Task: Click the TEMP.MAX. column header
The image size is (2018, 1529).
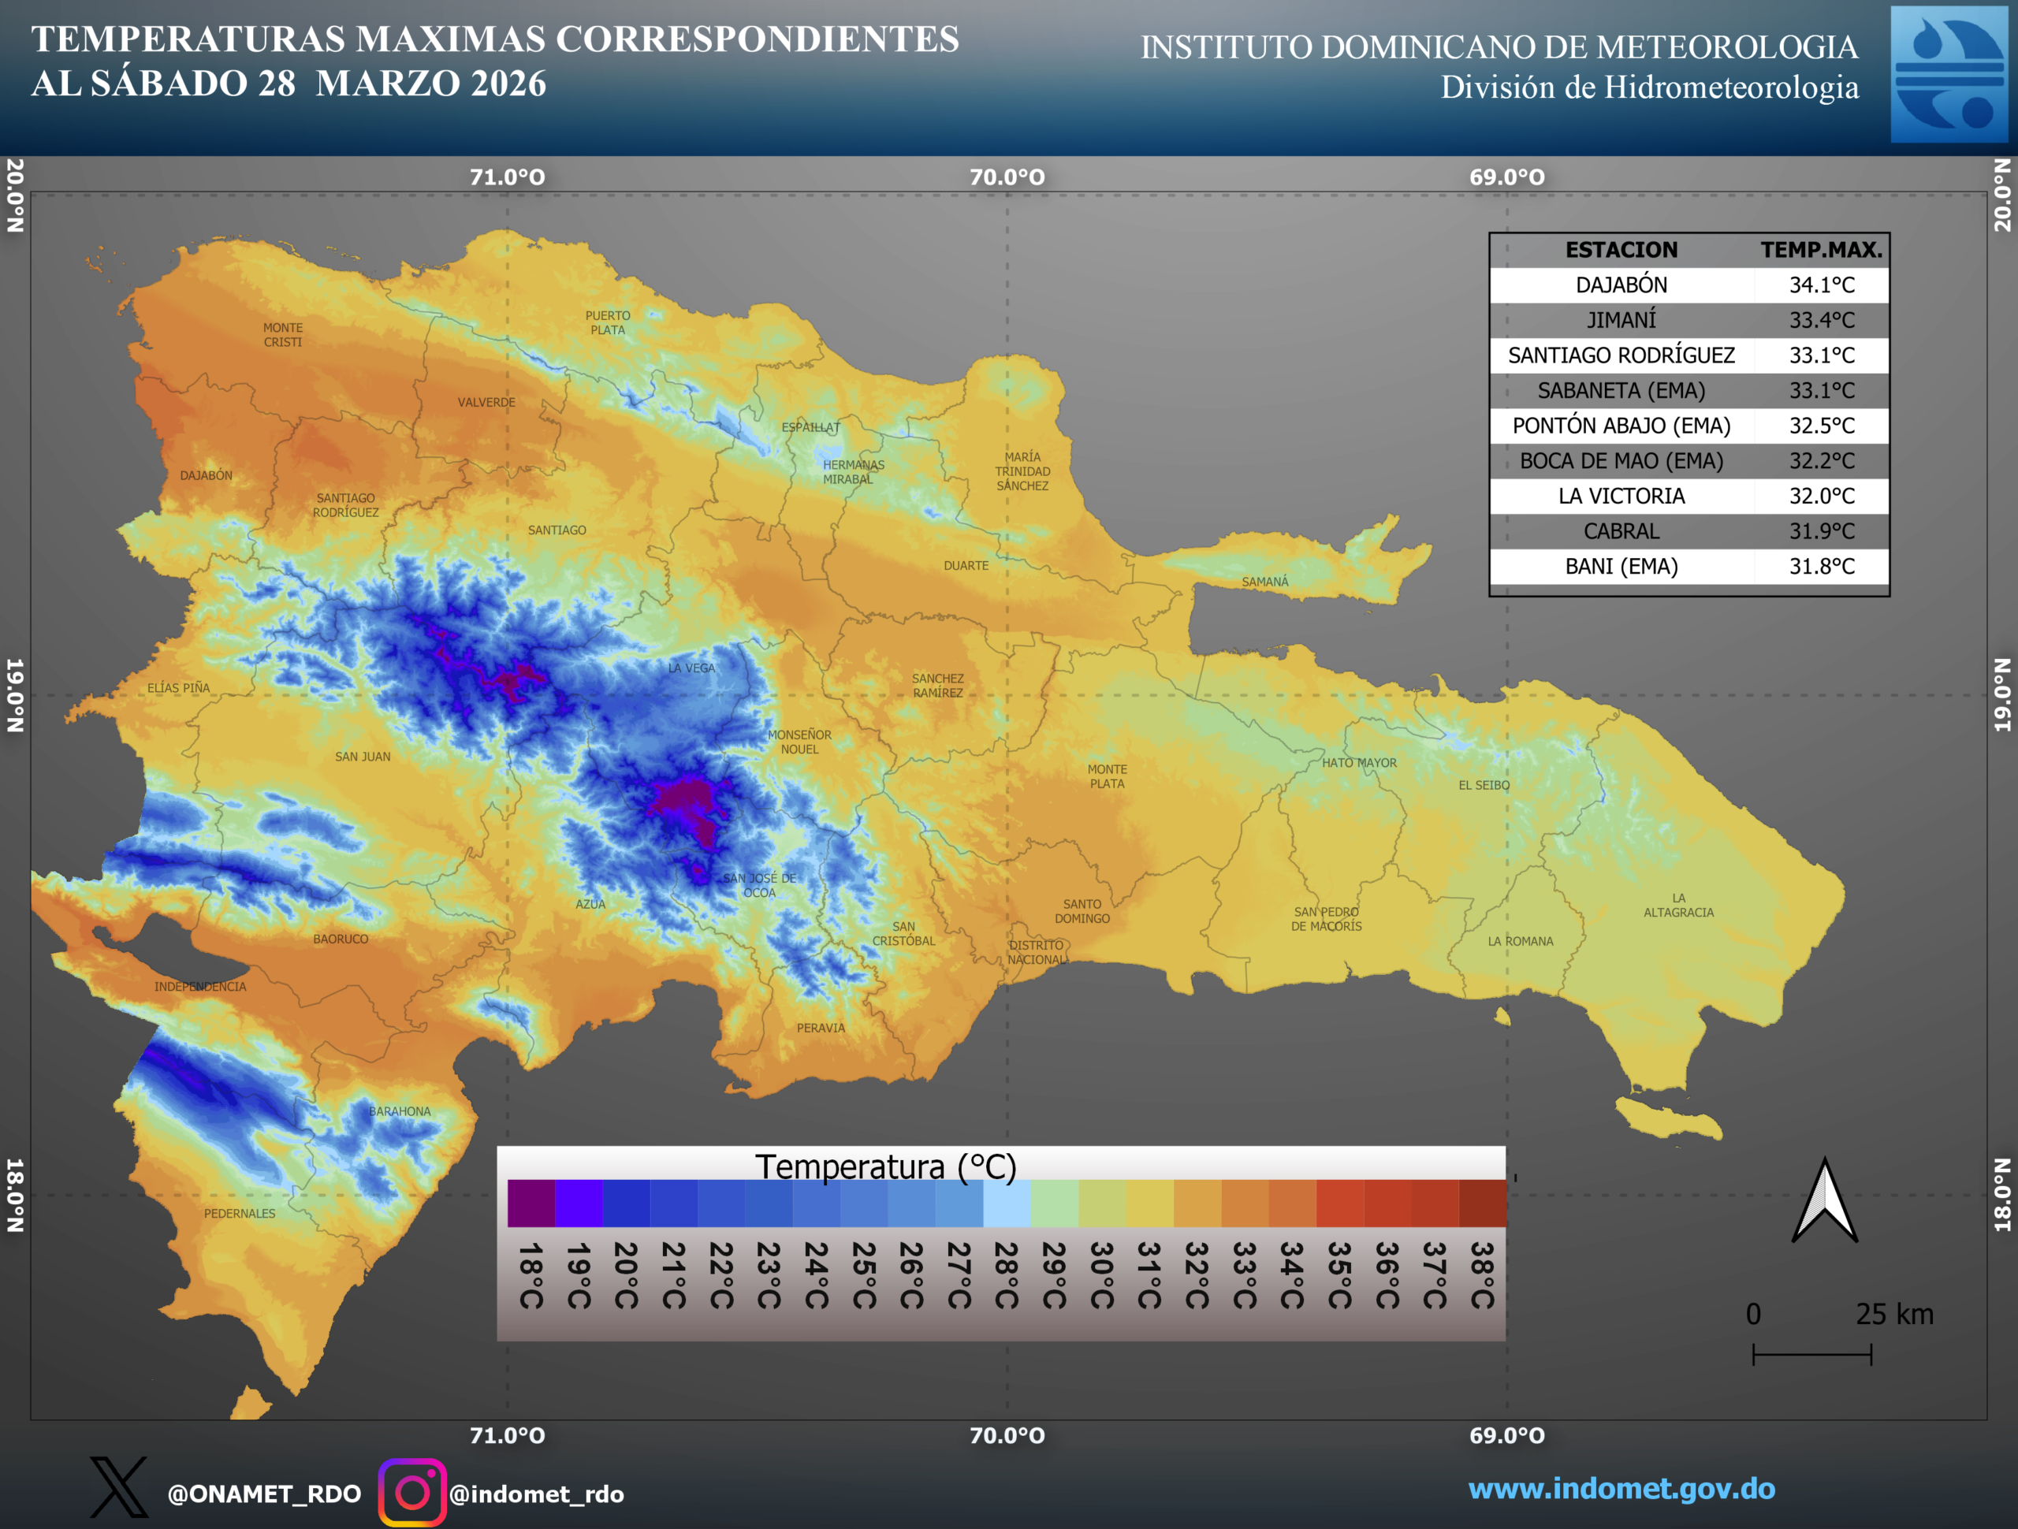Action: (1821, 250)
